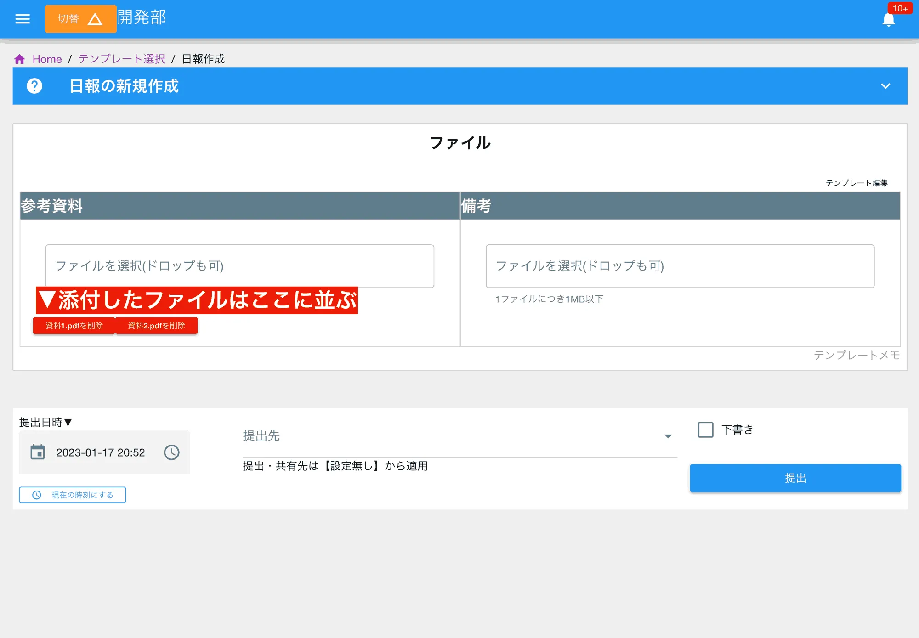The height and width of the screenshot is (638, 919).
Task: Expand the 提出先 dropdown arrow
Action: point(668,437)
